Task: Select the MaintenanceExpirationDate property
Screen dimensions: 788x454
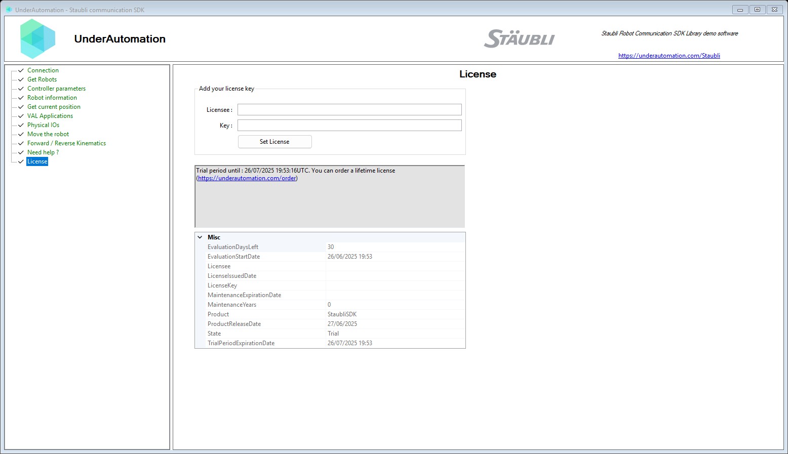Action: tap(330, 295)
